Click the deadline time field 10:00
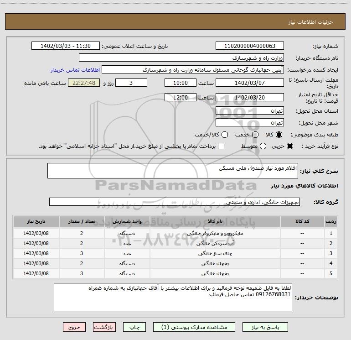Screen dimensions: 351x340 [181, 83]
